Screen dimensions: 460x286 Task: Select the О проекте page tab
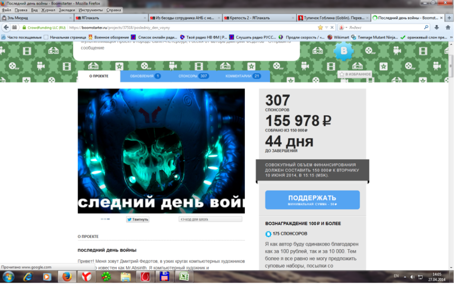[x=99, y=76]
